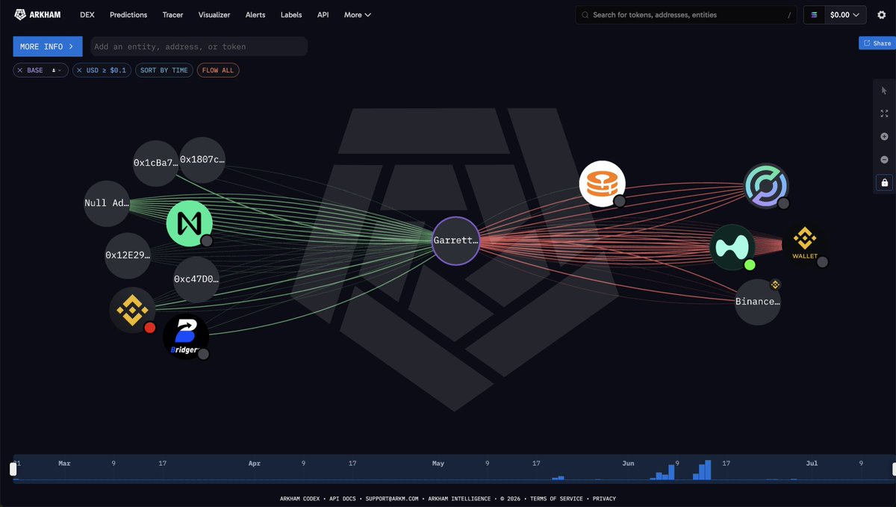The width and height of the screenshot is (896, 507).
Task: Open the Visualizer tab
Action: (x=214, y=15)
